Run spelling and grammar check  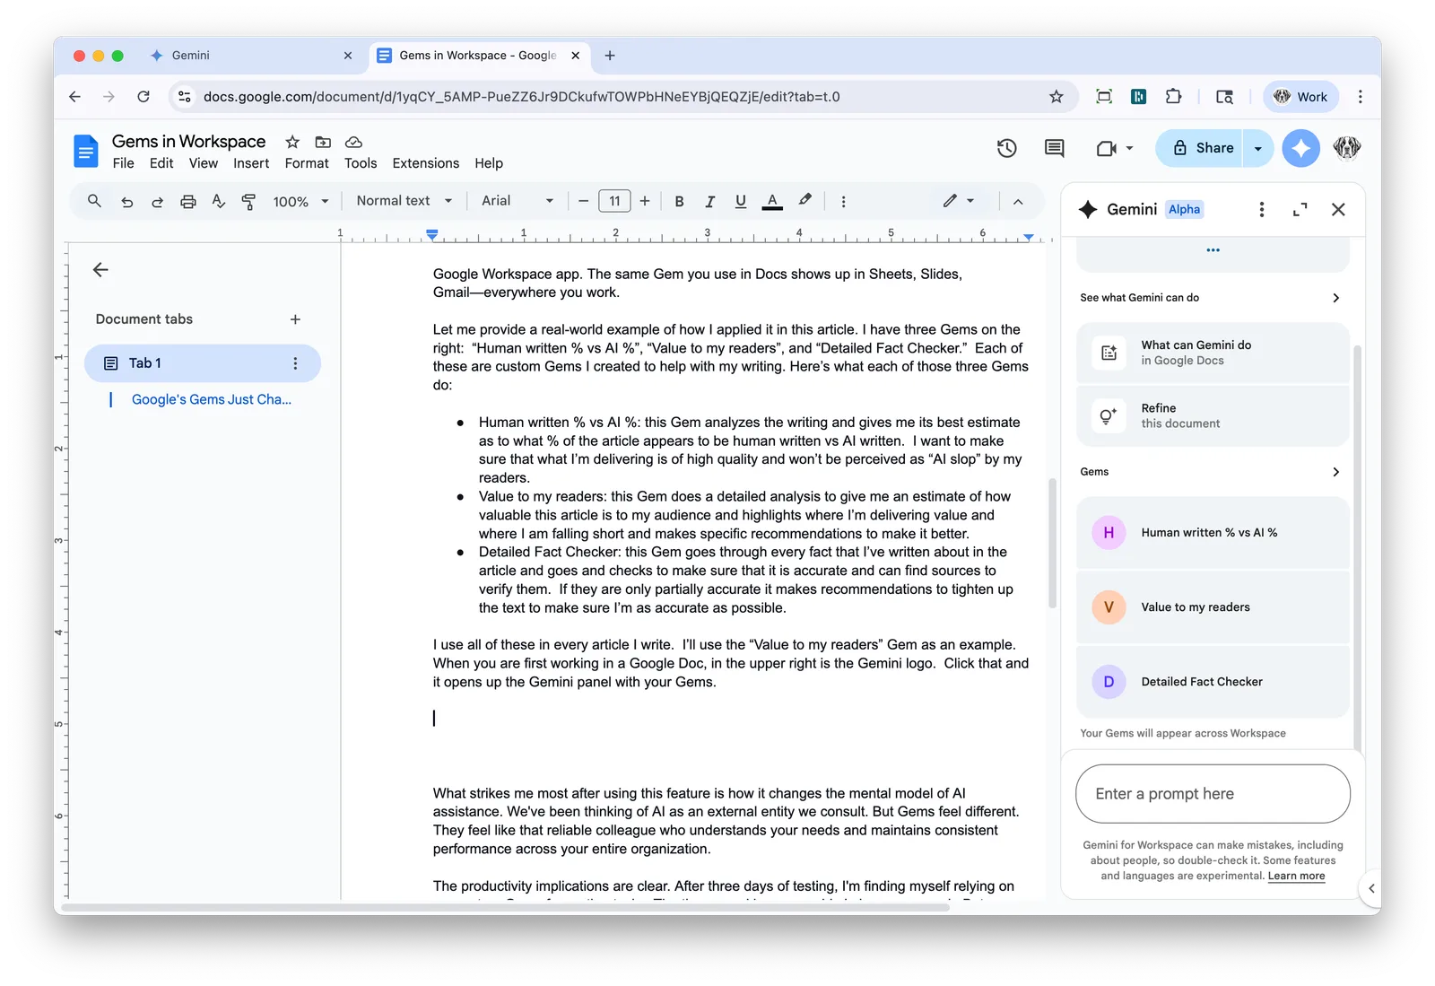point(218,202)
